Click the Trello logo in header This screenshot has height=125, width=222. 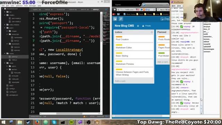coord(165,19)
